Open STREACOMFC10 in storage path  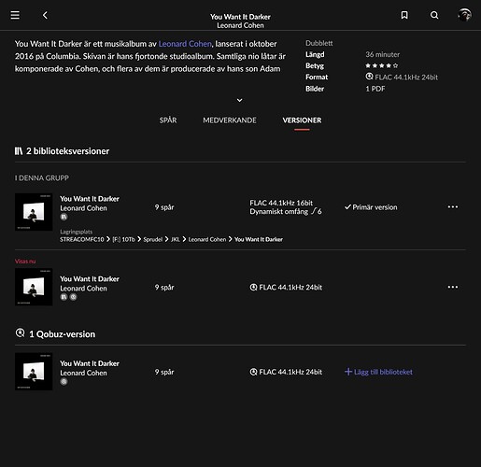[82, 239]
